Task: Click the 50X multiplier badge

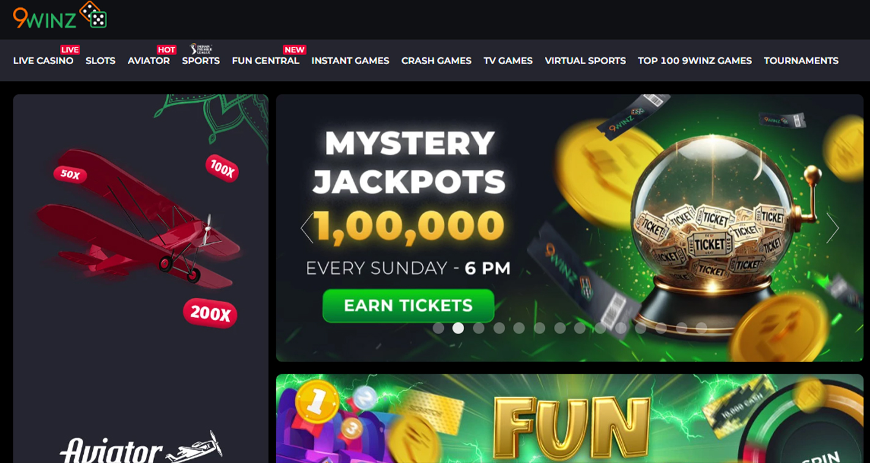Action: tap(70, 175)
